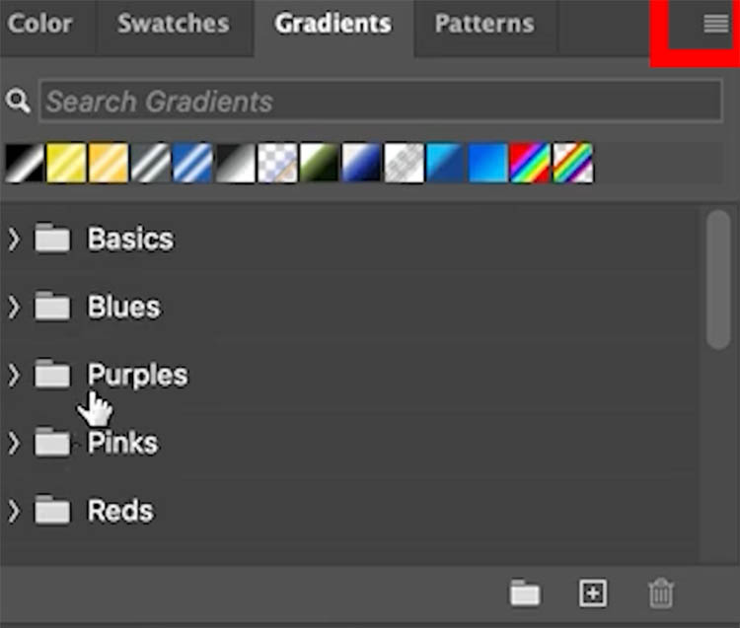Click the gradients list vertical scrollbar
The height and width of the screenshot is (628, 740).
(719, 281)
